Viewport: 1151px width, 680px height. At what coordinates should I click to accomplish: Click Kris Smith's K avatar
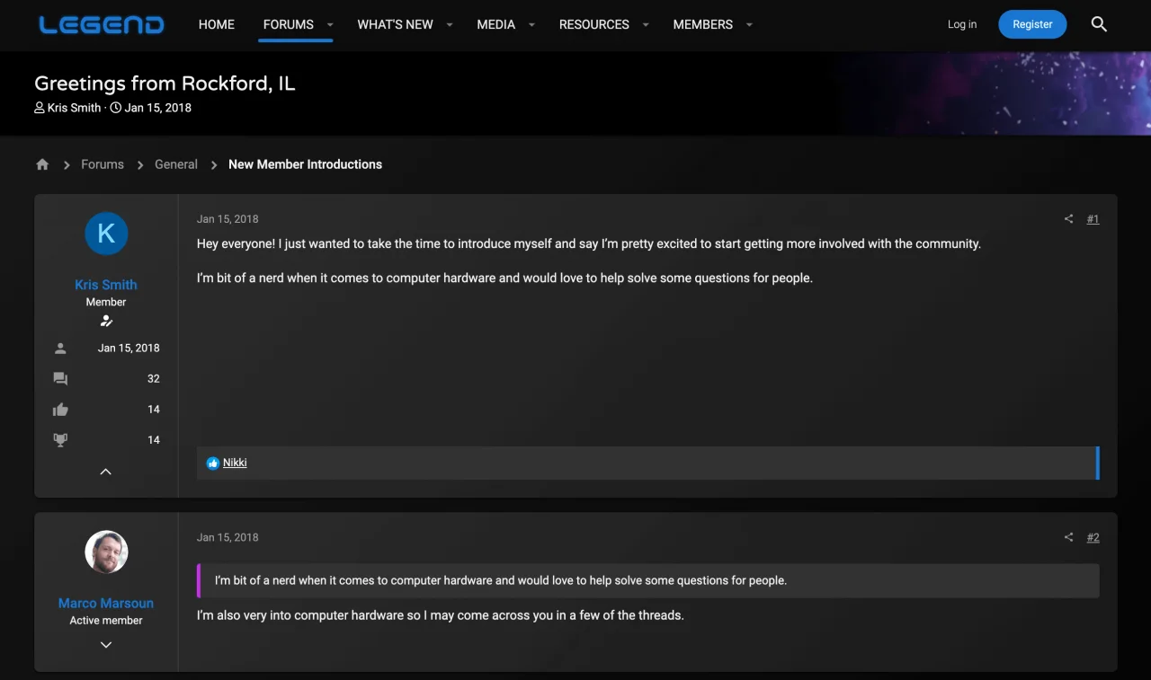coord(106,234)
